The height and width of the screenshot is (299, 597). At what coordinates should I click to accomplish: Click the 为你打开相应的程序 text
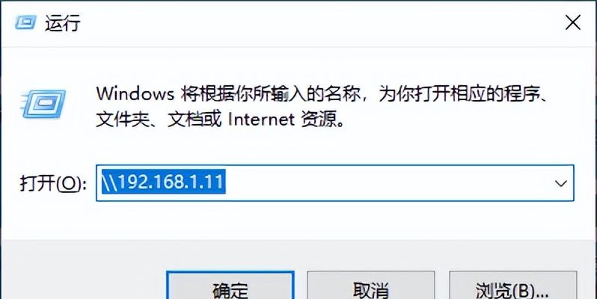[459, 93]
